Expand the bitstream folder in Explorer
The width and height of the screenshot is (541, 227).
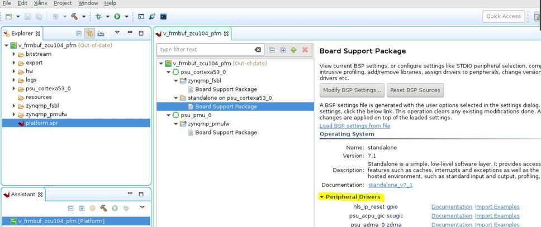(x=14, y=54)
